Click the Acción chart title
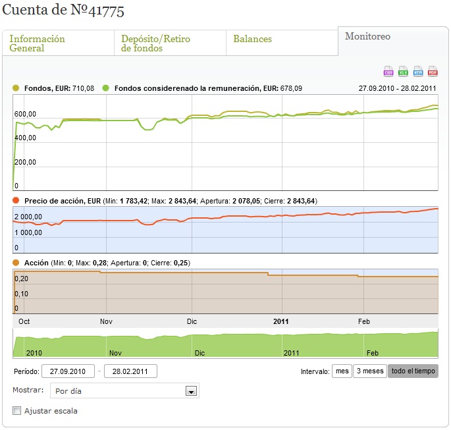 click(36, 263)
